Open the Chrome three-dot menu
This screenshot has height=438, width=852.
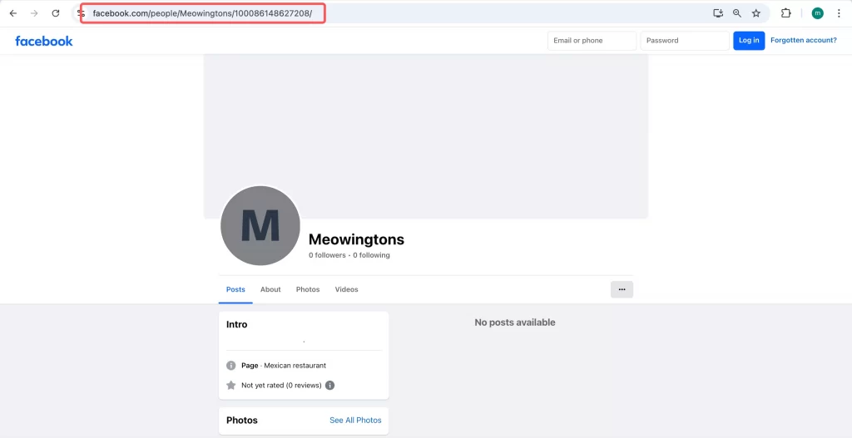839,13
